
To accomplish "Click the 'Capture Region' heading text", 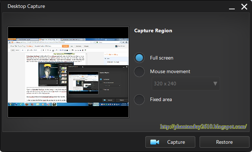I will 153,31.
